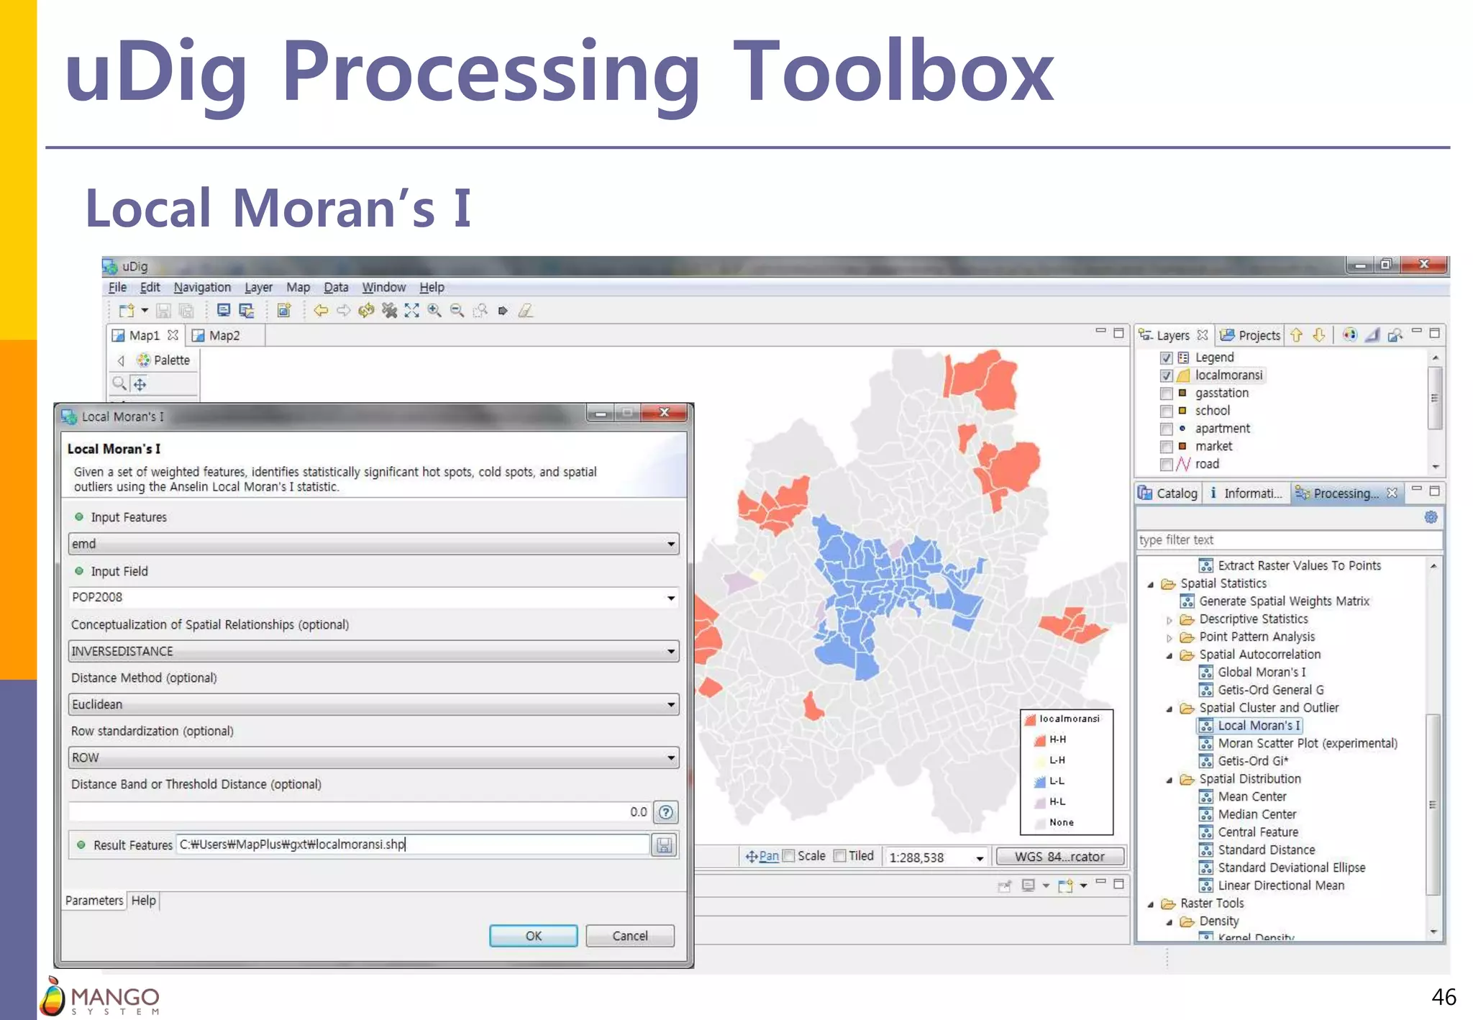Click the zoom out magnifier toolbar icon
This screenshot has height=1020, width=1473.
[457, 311]
